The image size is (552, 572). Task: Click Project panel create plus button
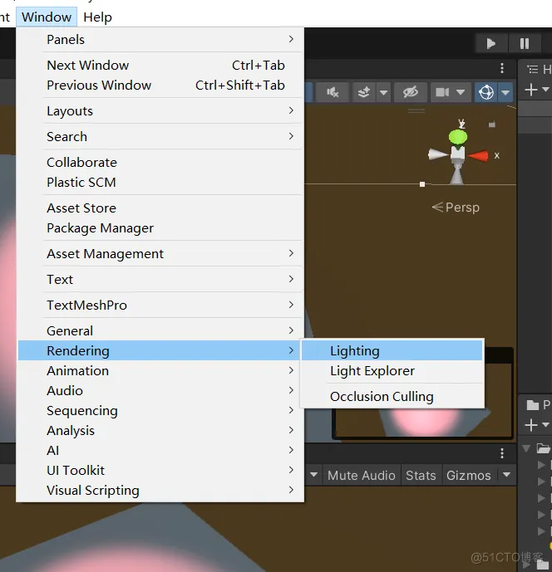coord(531,425)
